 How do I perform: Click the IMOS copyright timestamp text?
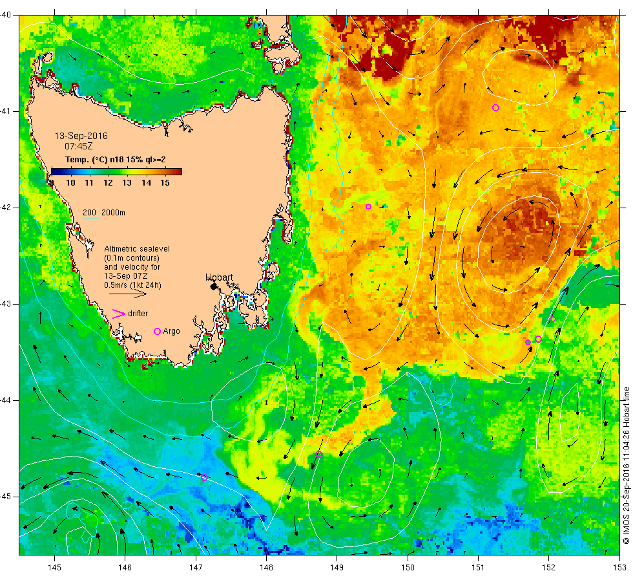626,466
